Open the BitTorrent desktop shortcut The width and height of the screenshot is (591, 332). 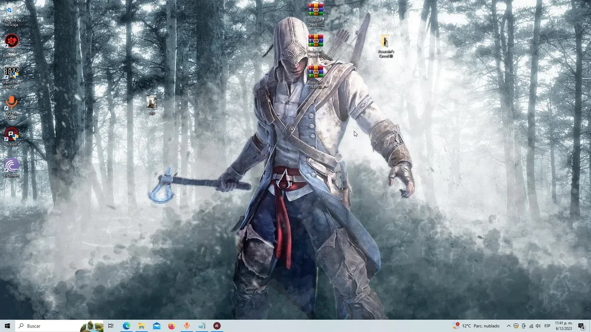click(x=12, y=168)
